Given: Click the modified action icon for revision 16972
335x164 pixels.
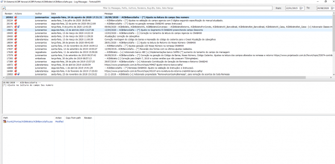Looking at the screenshot, I should pos(16,65).
